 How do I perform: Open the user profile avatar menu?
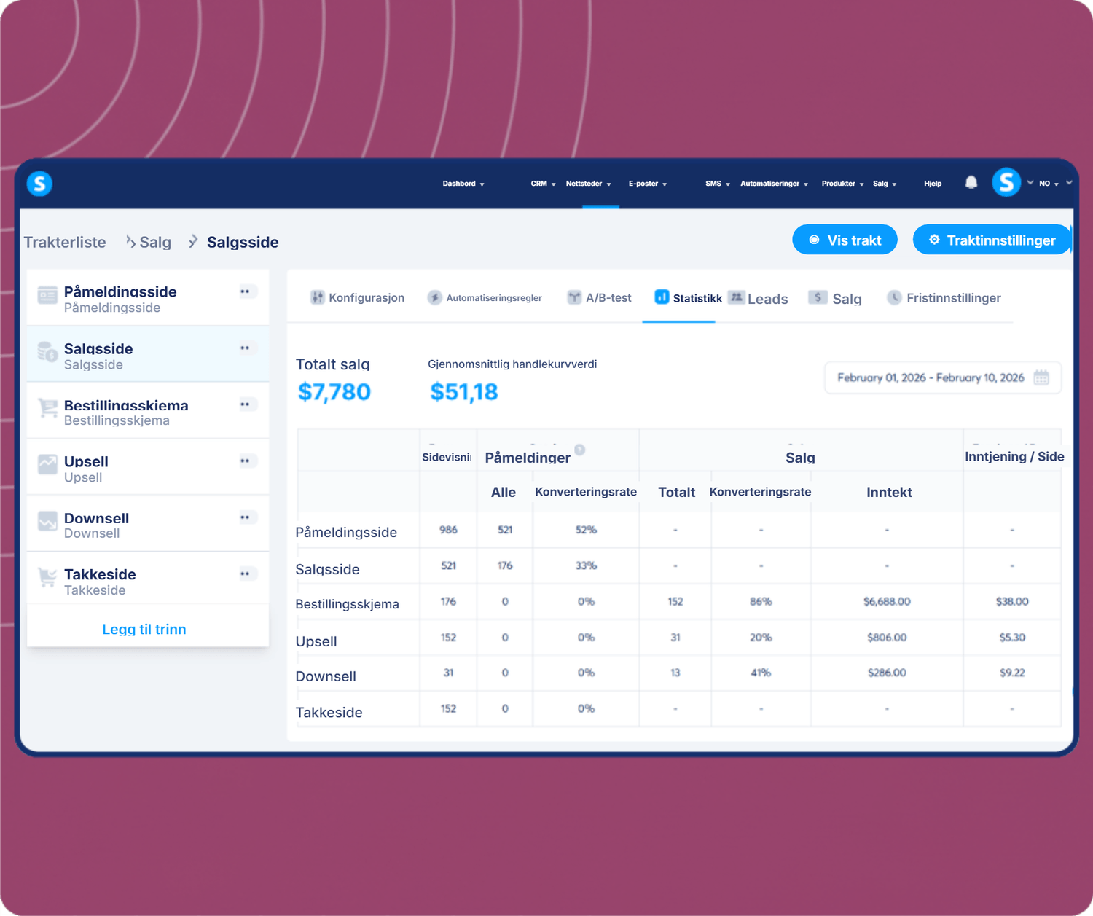1006,182
